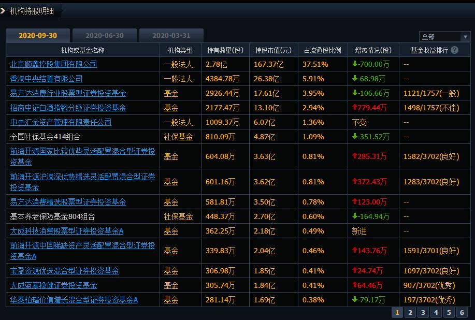Image resolution: width=475 pixels, height=320 pixels.
Task: Open 中央汇金资产管理有限责任公司 link
Action: [61, 122]
